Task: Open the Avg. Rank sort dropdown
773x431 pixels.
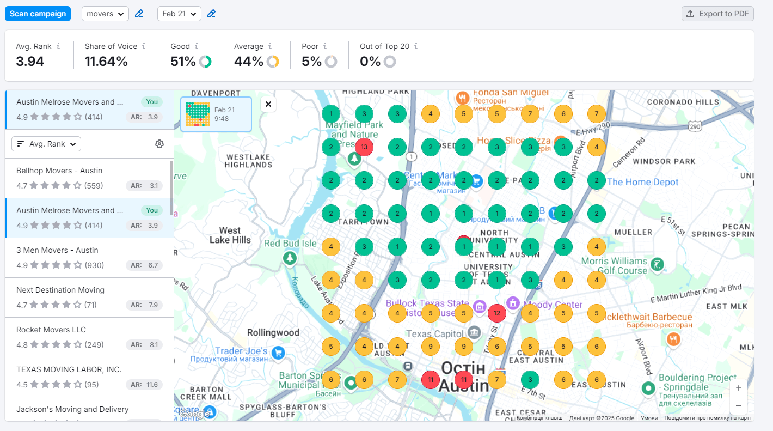Action: point(46,144)
